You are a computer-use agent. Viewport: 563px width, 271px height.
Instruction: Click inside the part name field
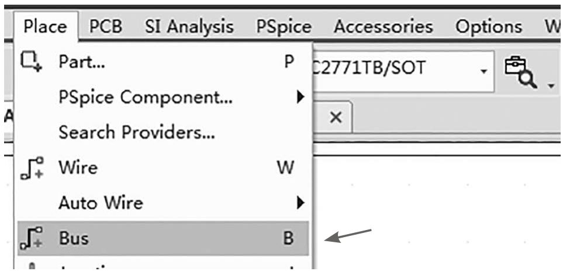tap(395, 71)
